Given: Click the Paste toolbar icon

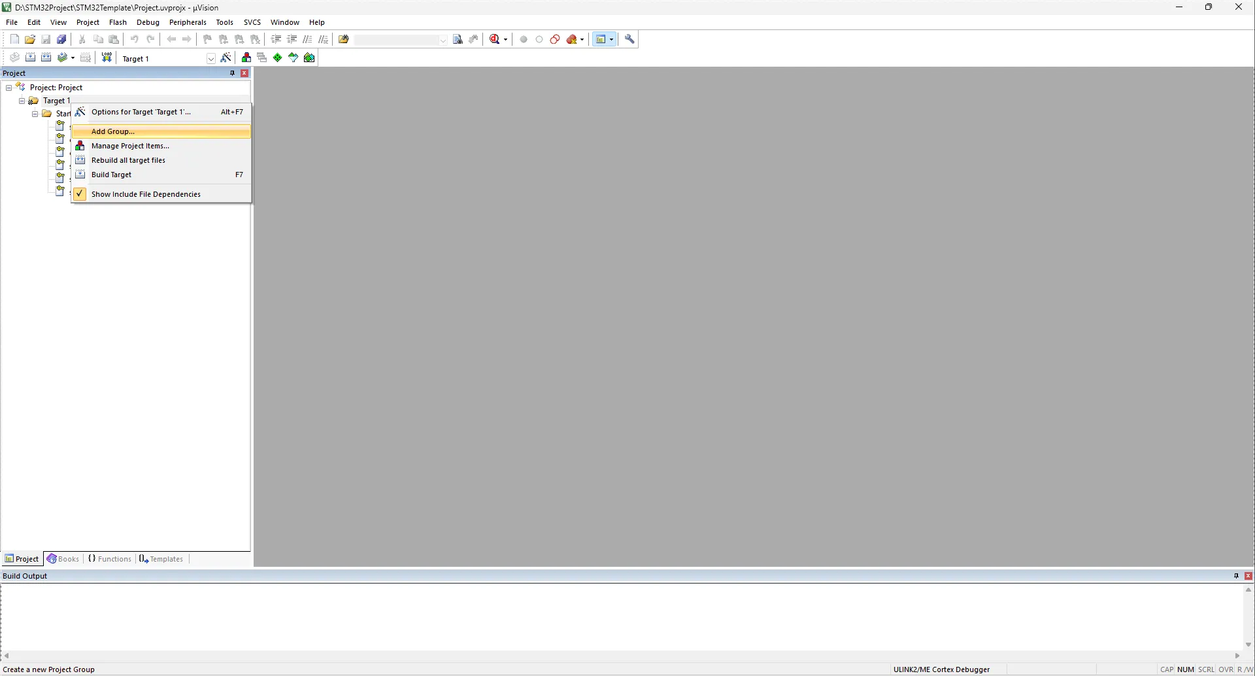Looking at the screenshot, I should (114, 39).
